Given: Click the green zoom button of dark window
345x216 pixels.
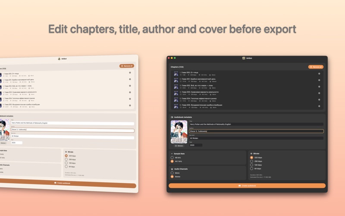Looking at the screenshot, I should pos(175,58).
